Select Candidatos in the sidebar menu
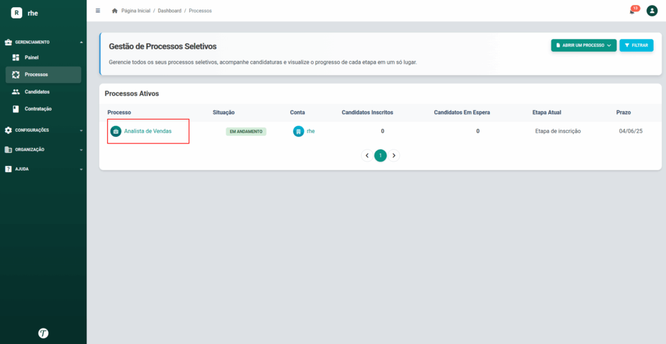This screenshot has width=666, height=344. [44, 92]
